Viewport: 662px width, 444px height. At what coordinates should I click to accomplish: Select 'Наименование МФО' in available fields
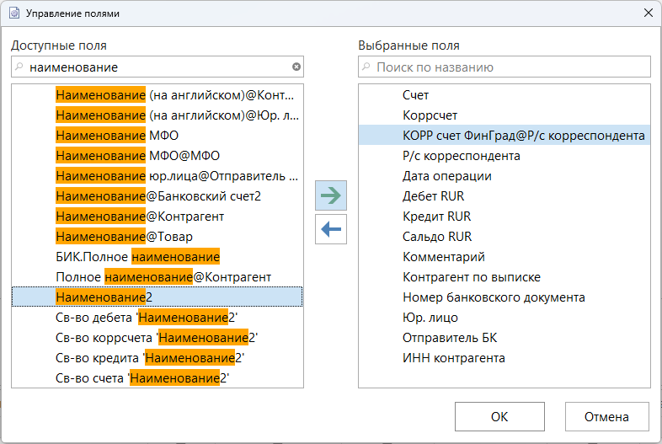(116, 135)
